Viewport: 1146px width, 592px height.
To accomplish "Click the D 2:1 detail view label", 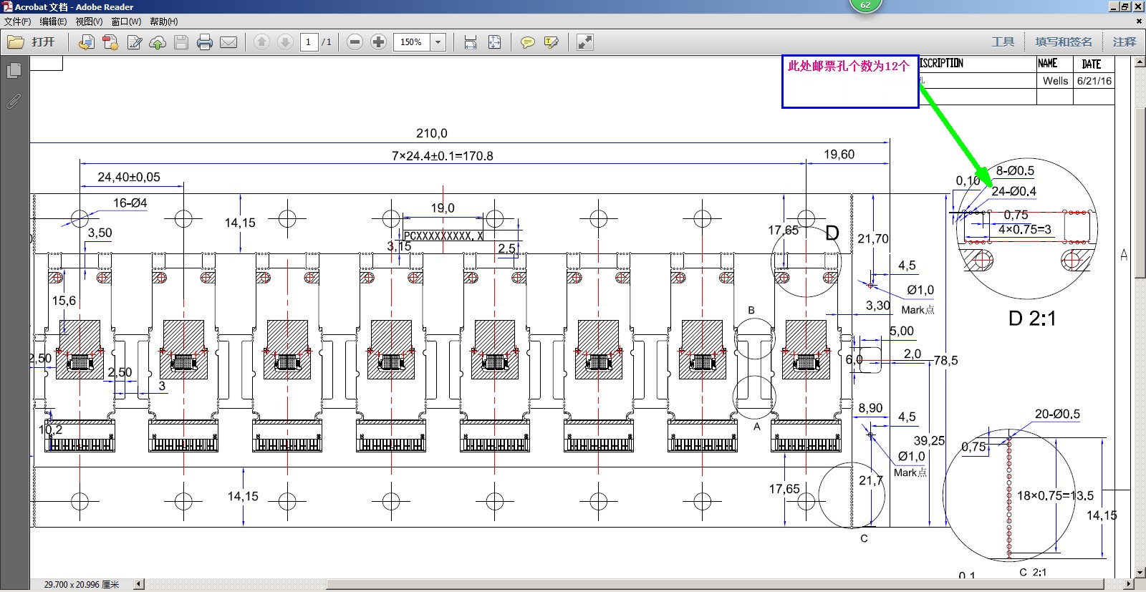I will (x=1032, y=319).
